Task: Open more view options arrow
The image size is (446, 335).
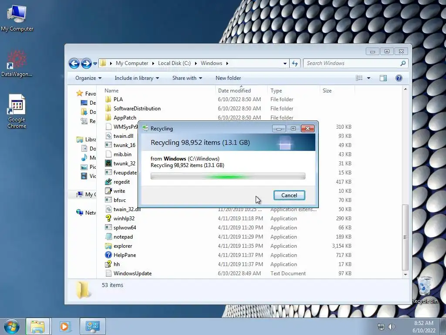Action: [368, 78]
